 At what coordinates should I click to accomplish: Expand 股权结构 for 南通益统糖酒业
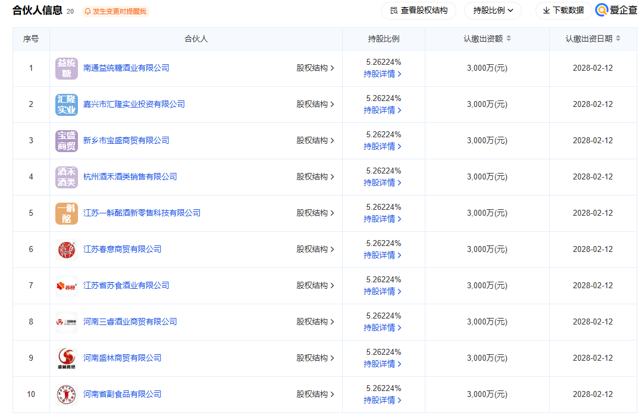[x=315, y=68]
